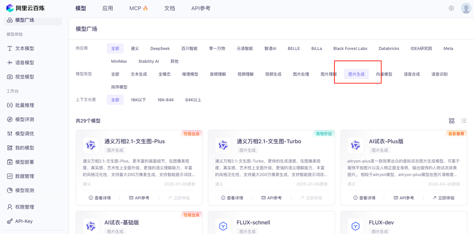Open the settings gear icon in header
Image resolution: width=474 pixels, height=234 pixels.
tap(451, 8)
